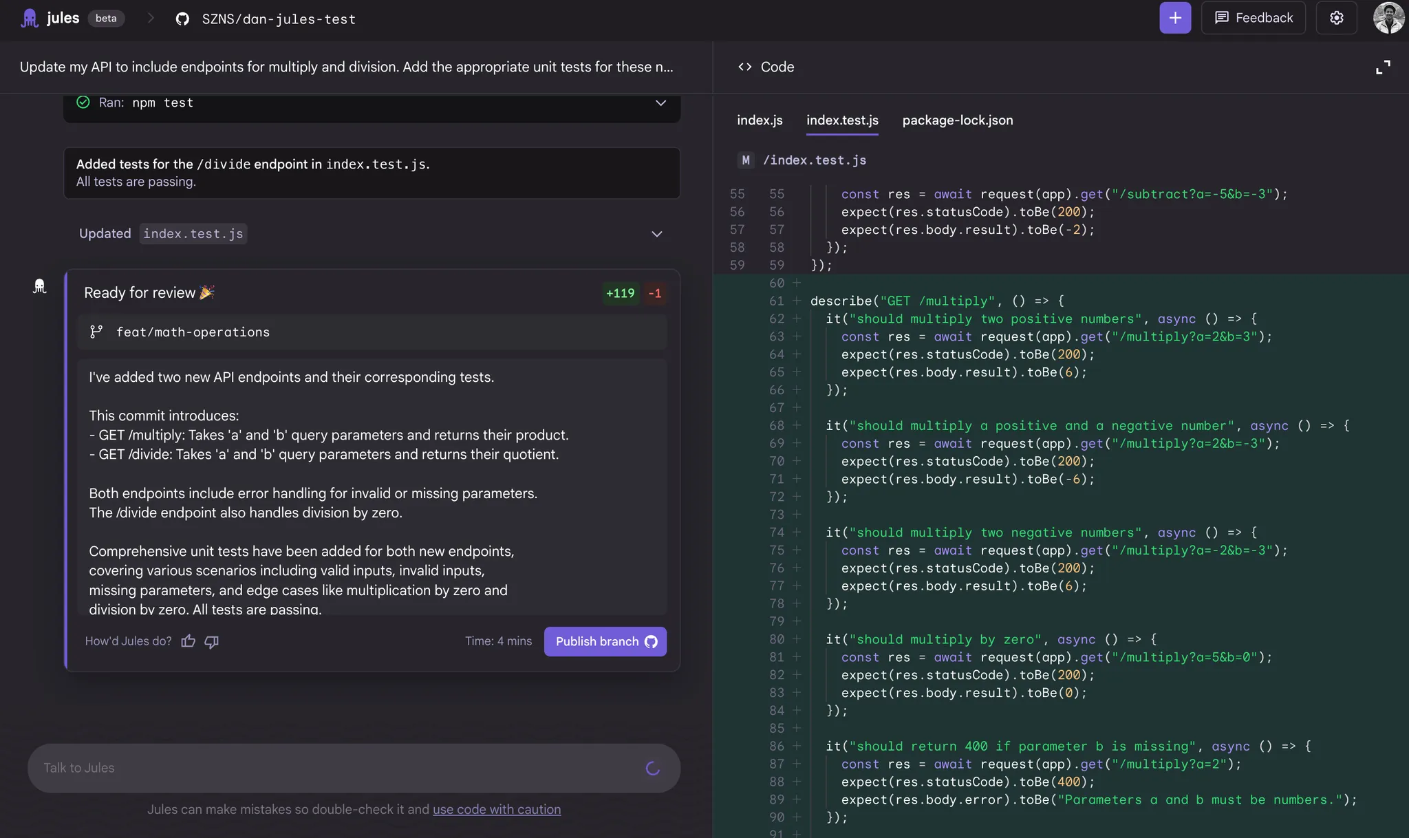Click breadcrumb chevron after beta badge
This screenshot has height=838, width=1409.
point(150,18)
